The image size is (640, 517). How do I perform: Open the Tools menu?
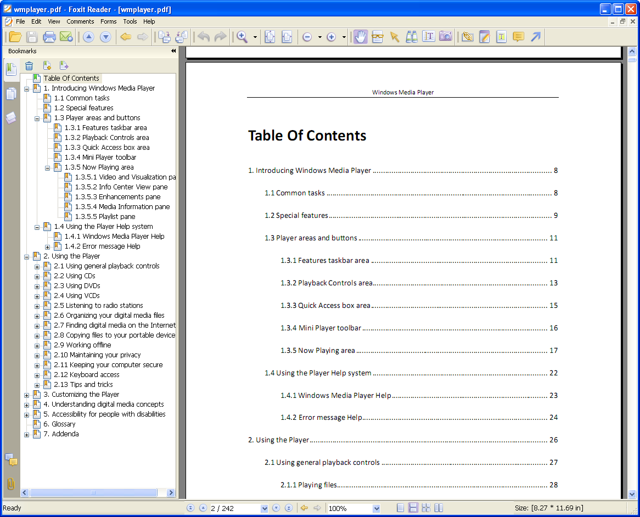(130, 21)
